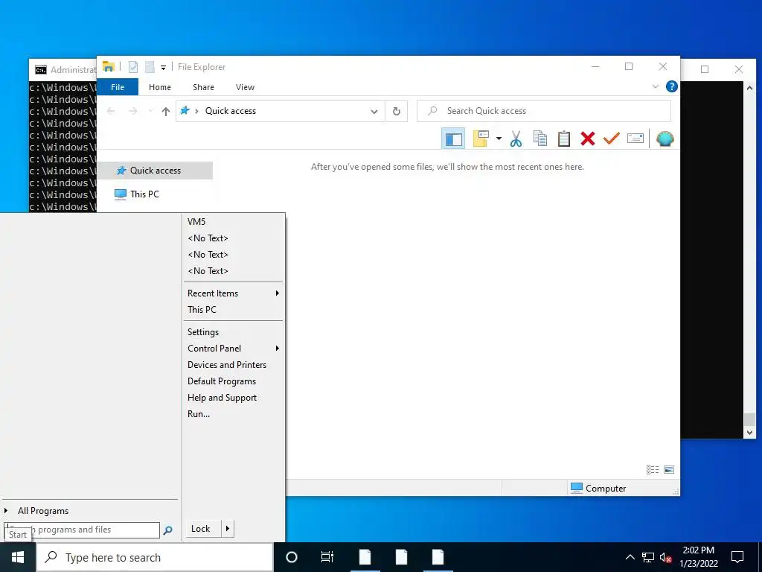The width and height of the screenshot is (762, 572).
Task: Click the Cortana circle icon on taskbar
Action: 292,557
